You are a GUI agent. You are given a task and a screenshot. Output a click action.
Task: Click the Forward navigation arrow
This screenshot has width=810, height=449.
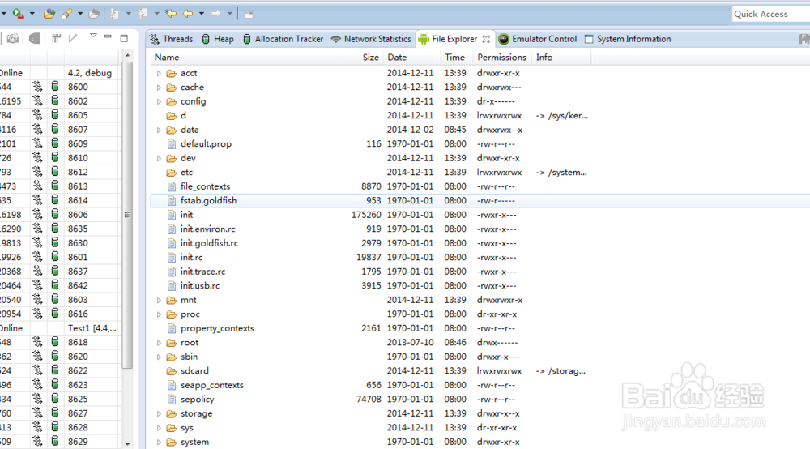point(216,14)
